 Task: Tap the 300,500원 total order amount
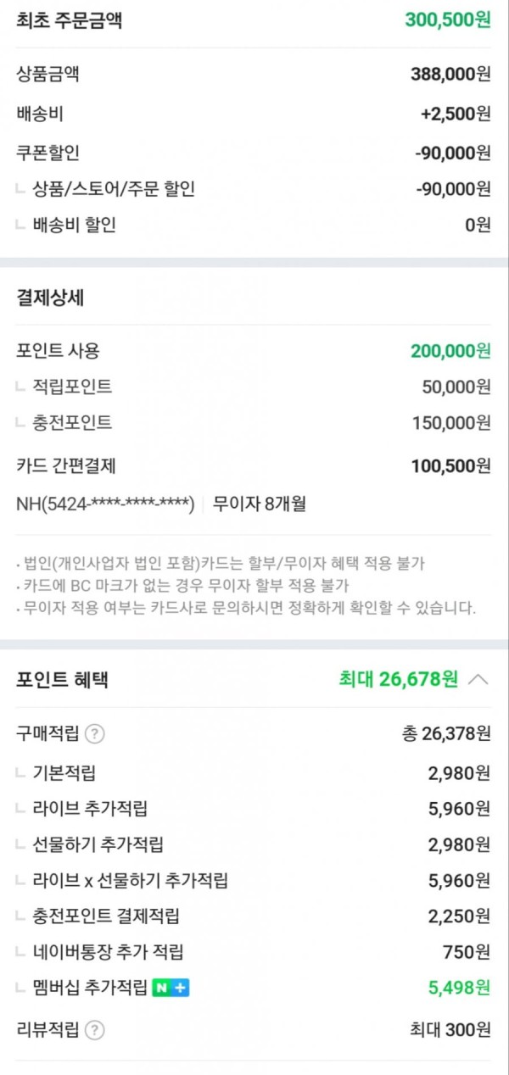[448, 20]
